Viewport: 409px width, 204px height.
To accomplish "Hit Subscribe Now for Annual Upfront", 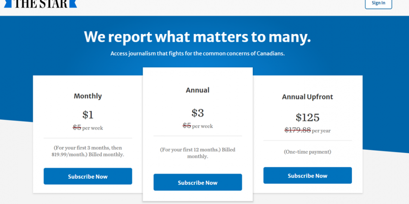I will tap(307, 175).
